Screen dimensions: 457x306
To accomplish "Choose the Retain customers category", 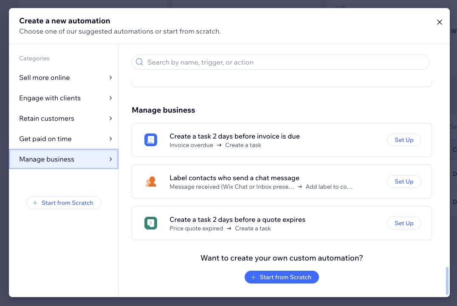I will [47, 119].
